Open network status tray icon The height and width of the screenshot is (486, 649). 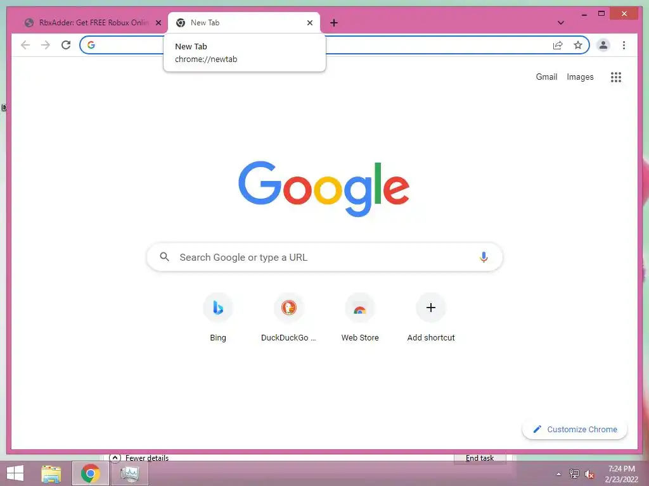coord(574,473)
